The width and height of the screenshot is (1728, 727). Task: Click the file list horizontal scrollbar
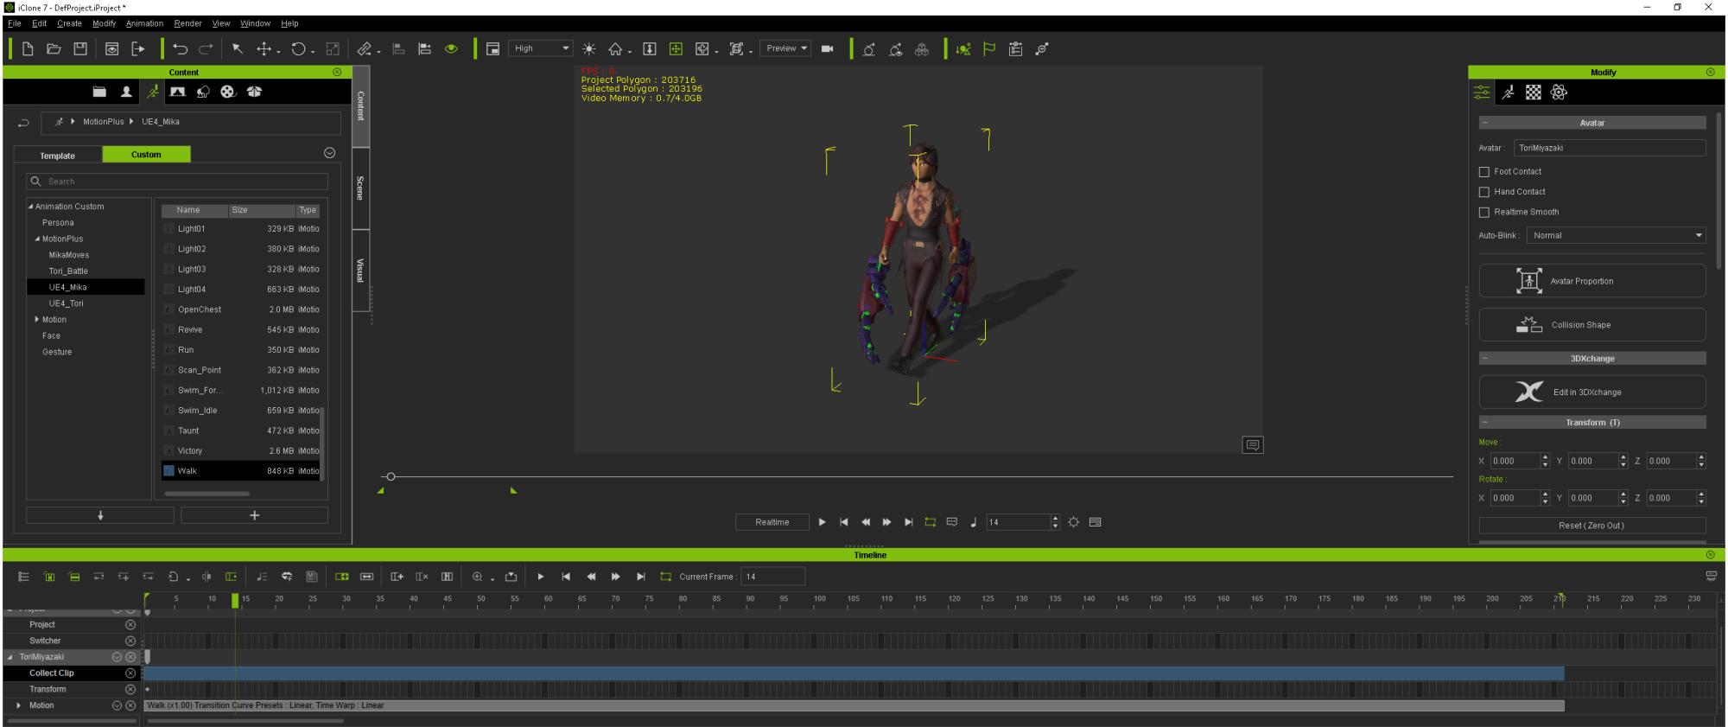coord(207,494)
